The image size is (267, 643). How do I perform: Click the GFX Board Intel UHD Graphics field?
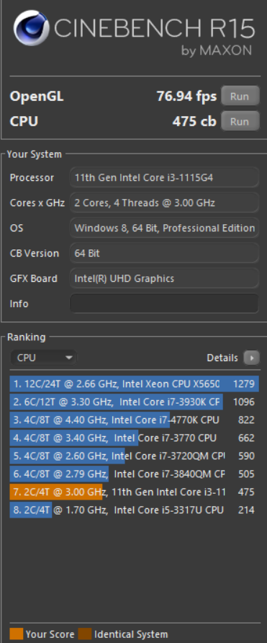[164, 278]
